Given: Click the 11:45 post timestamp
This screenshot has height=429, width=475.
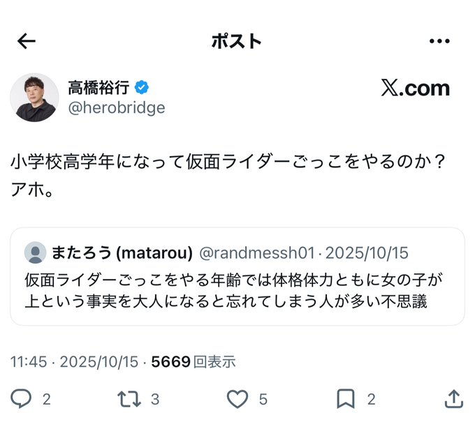Looking at the screenshot, I should (29, 362).
